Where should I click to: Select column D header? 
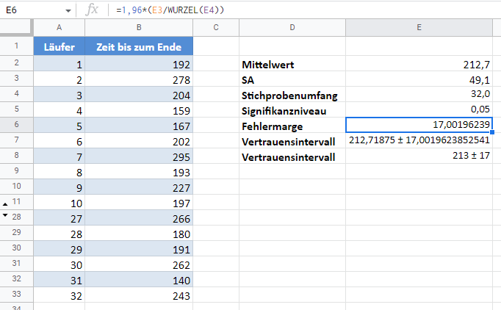[x=292, y=27]
